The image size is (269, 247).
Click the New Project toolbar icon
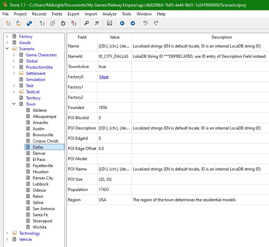pos(8,23)
